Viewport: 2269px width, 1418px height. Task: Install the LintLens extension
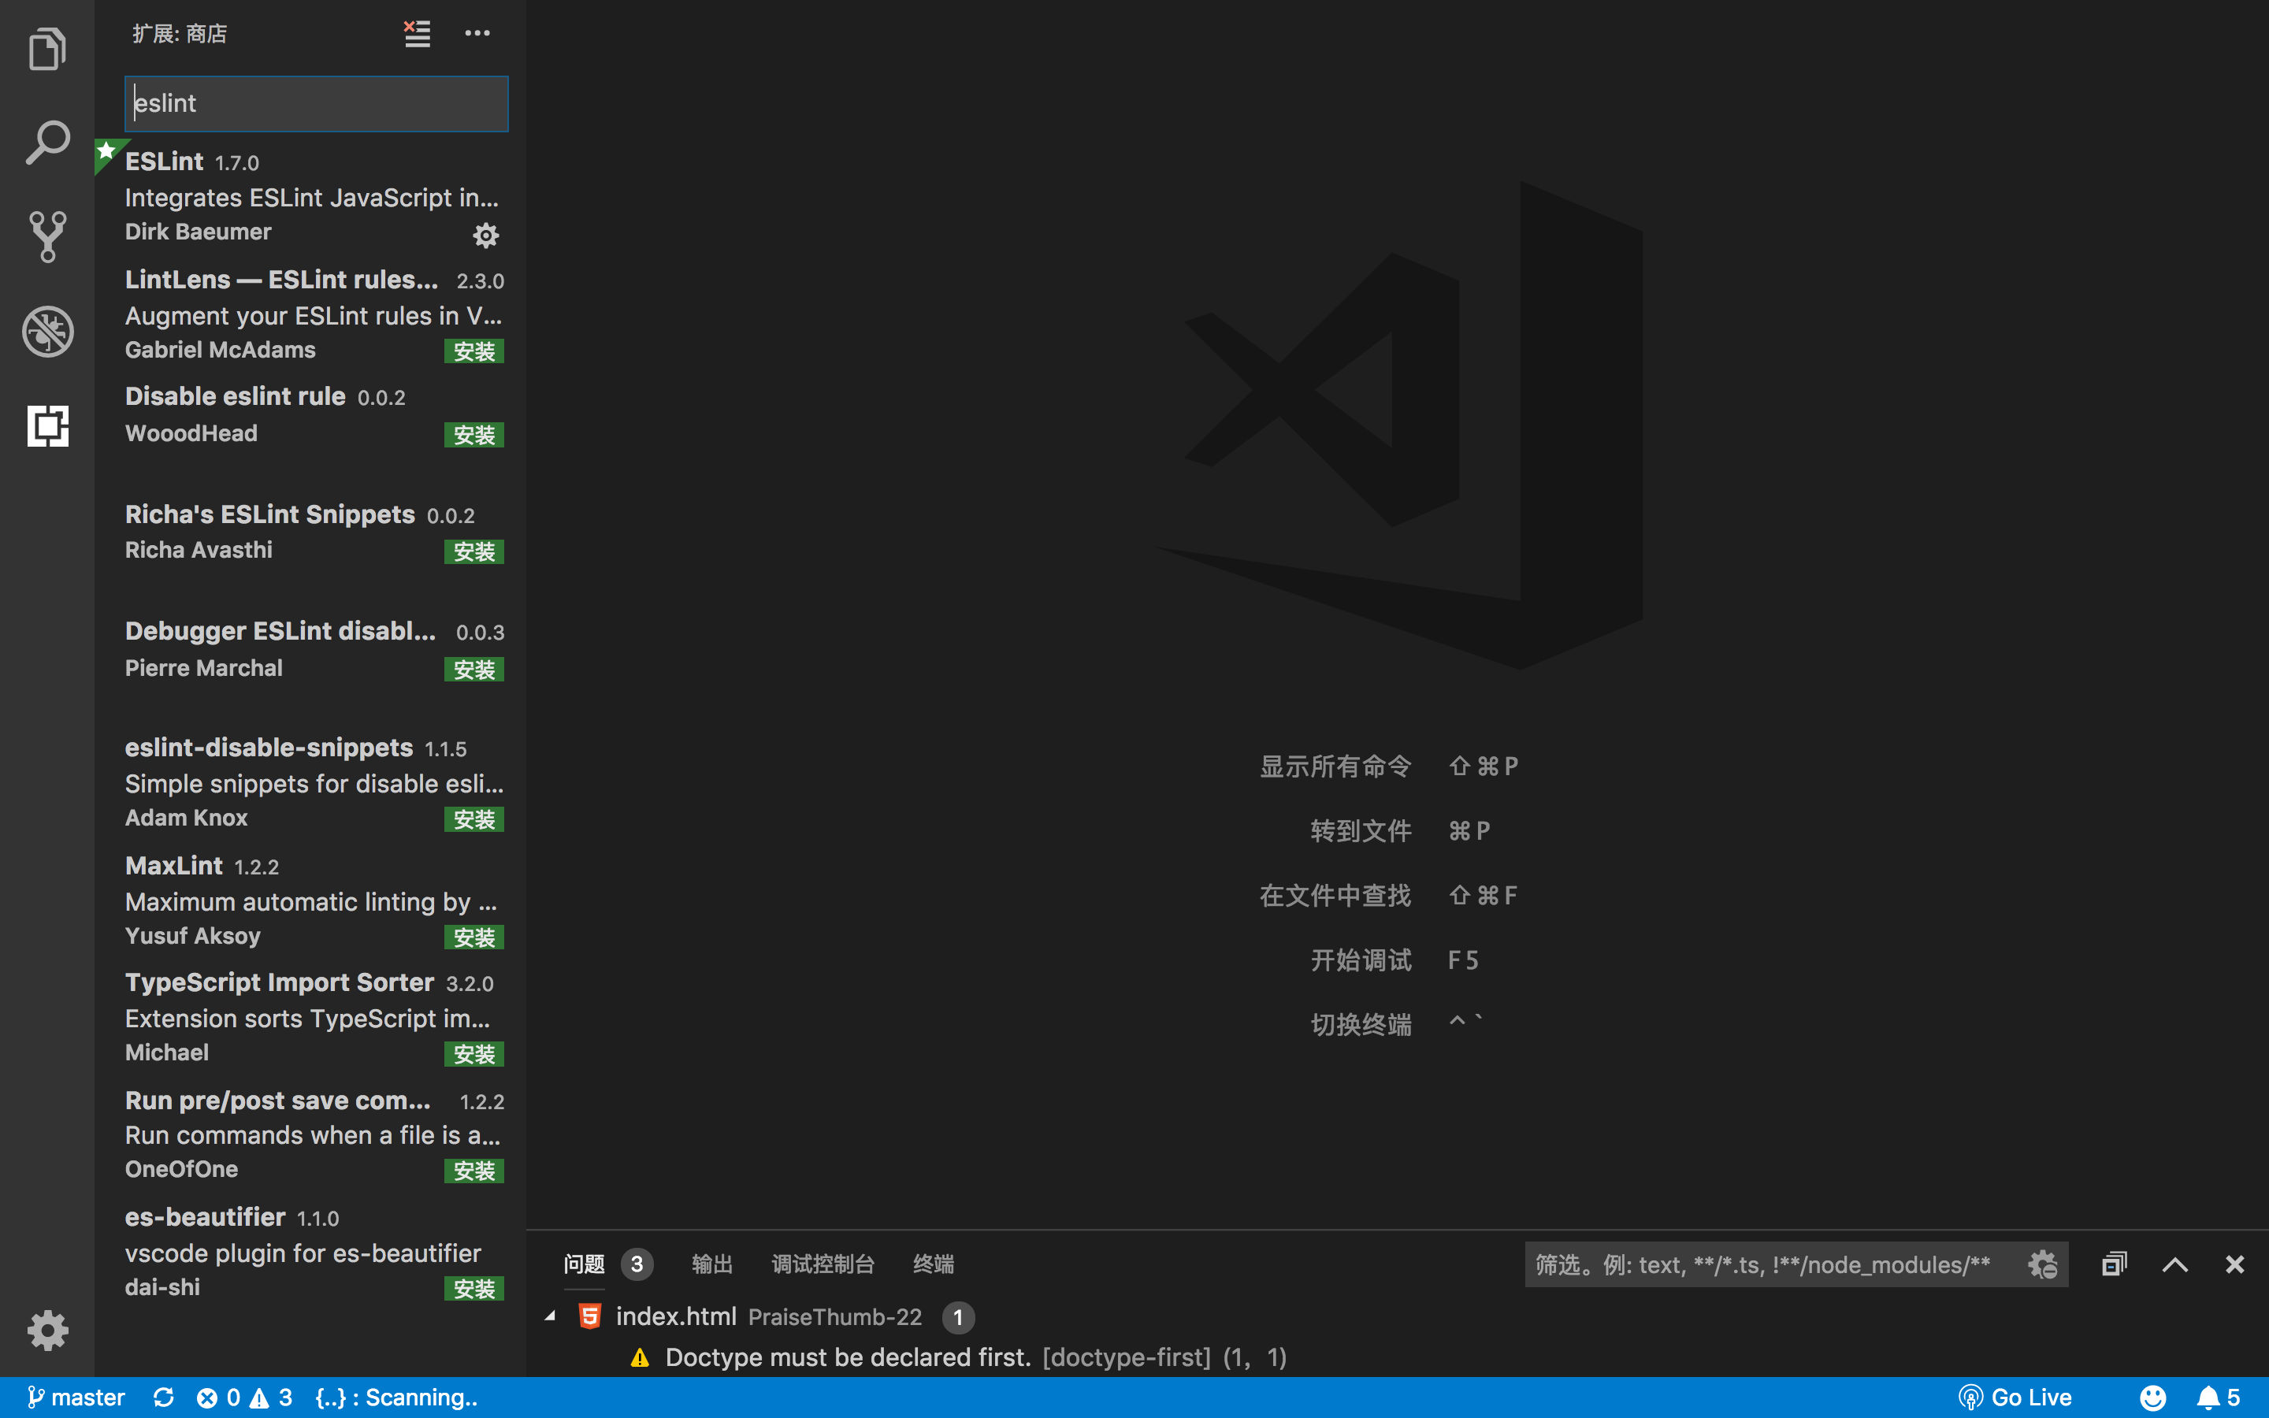click(473, 351)
